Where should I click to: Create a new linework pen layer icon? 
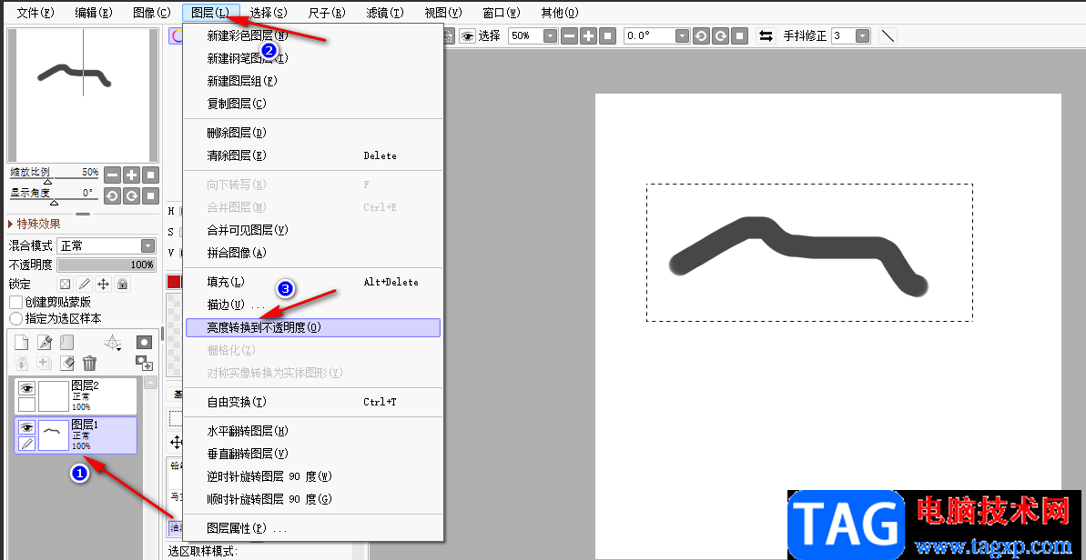[45, 342]
